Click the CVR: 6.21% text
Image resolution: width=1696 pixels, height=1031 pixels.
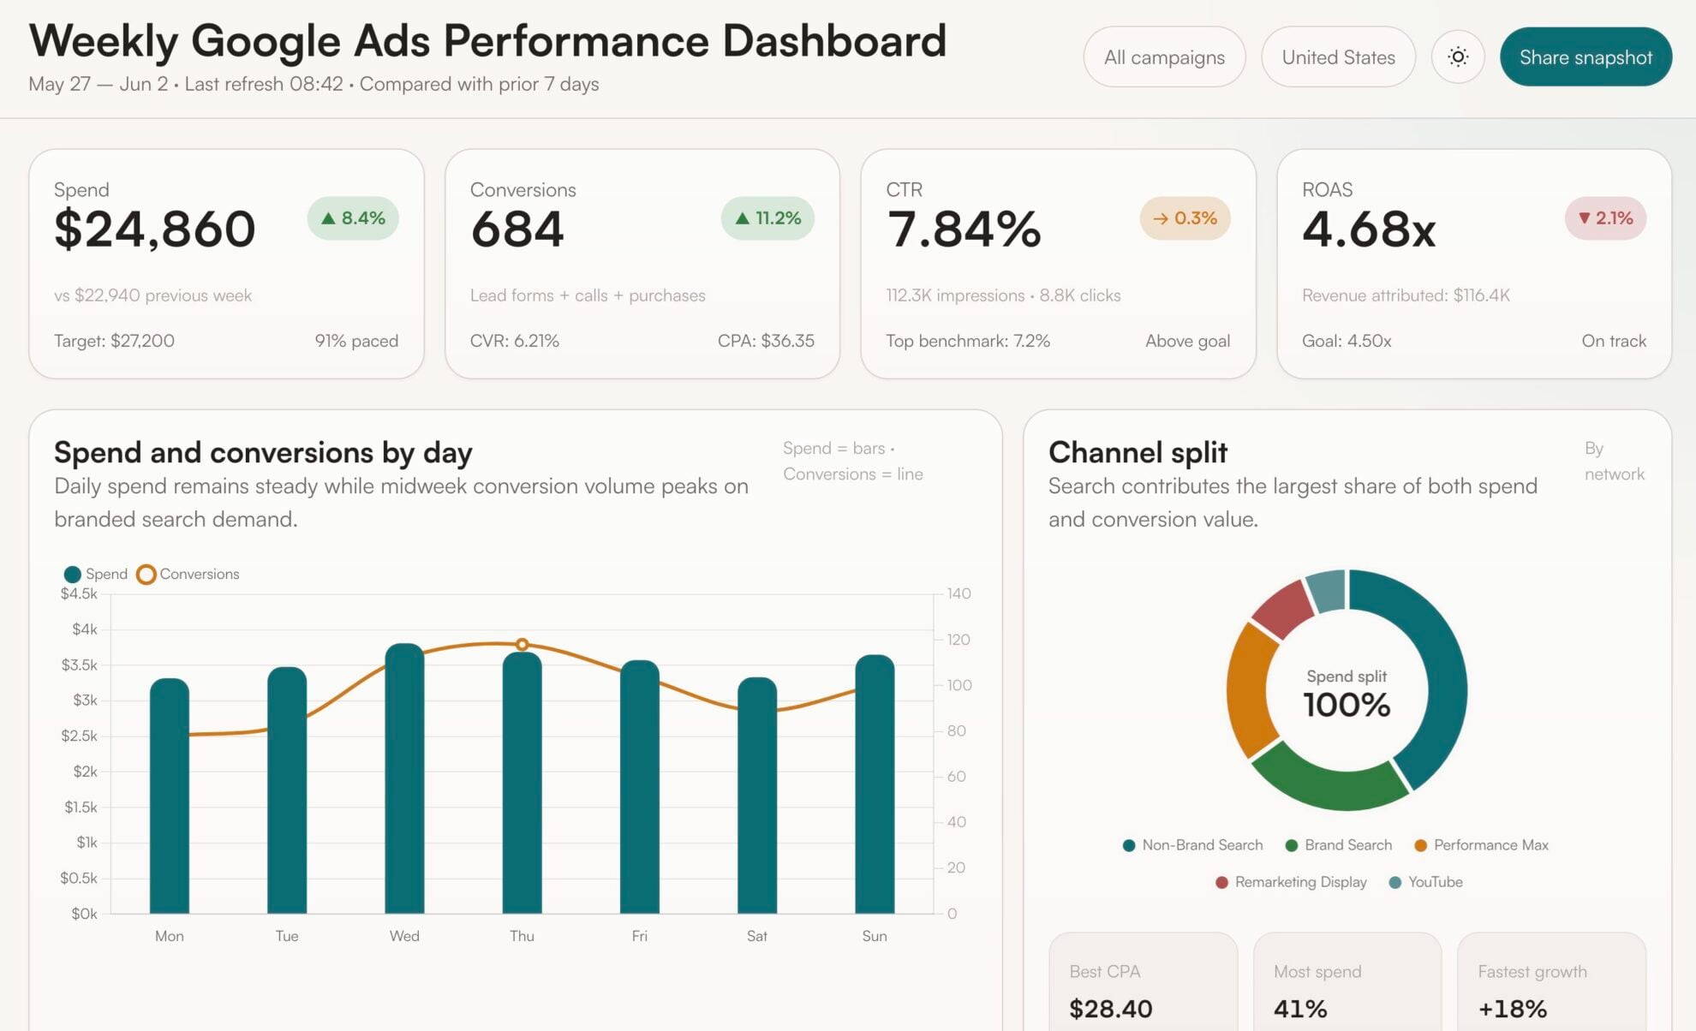514,341
